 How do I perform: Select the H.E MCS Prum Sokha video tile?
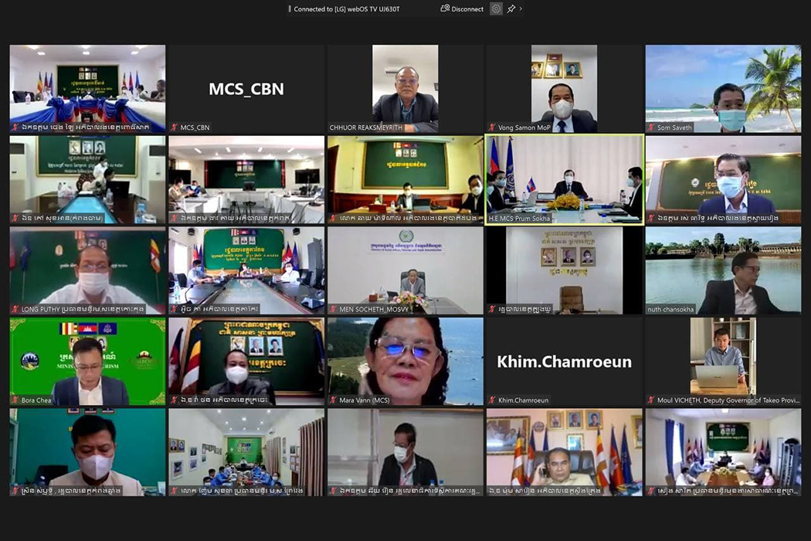click(564, 176)
